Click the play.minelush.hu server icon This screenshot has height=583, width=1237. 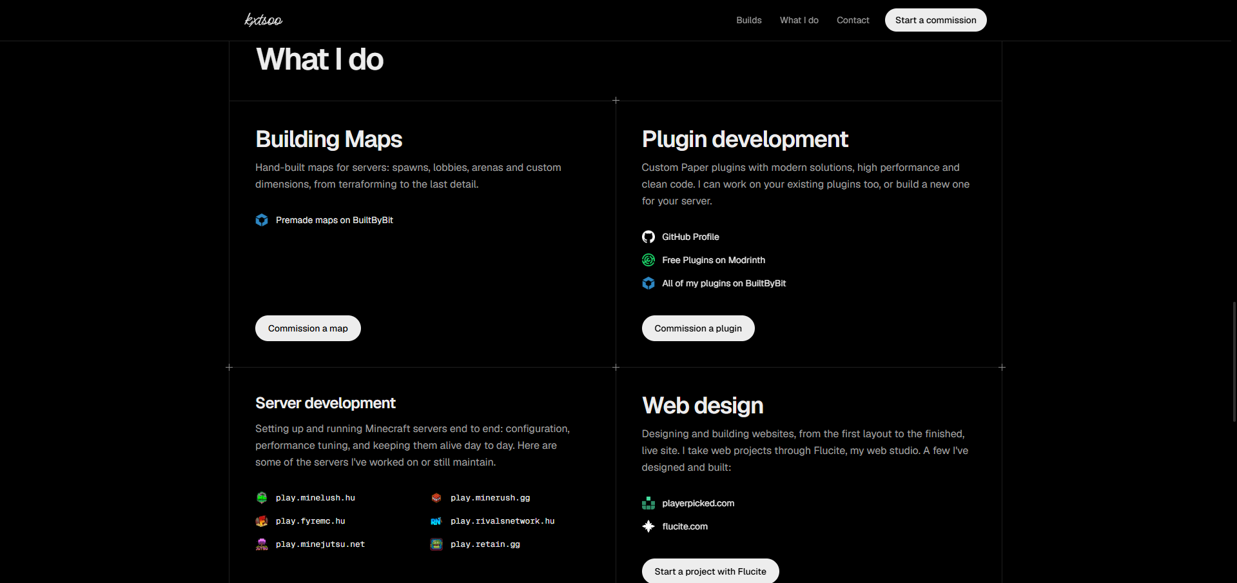[x=262, y=498]
